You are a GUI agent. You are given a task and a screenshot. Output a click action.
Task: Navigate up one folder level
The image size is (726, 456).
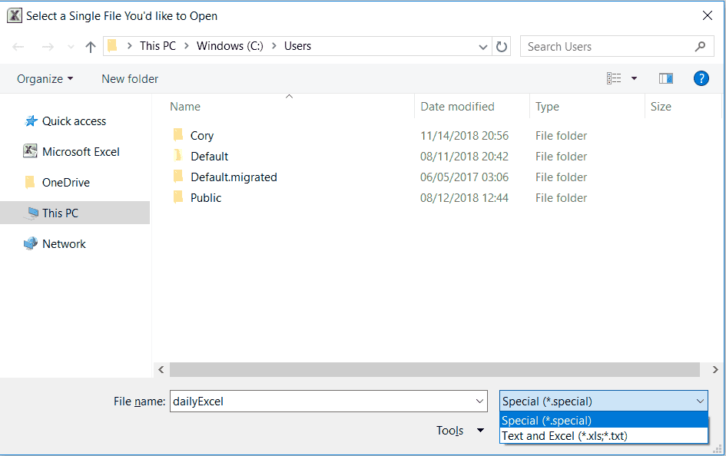coord(90,46)
